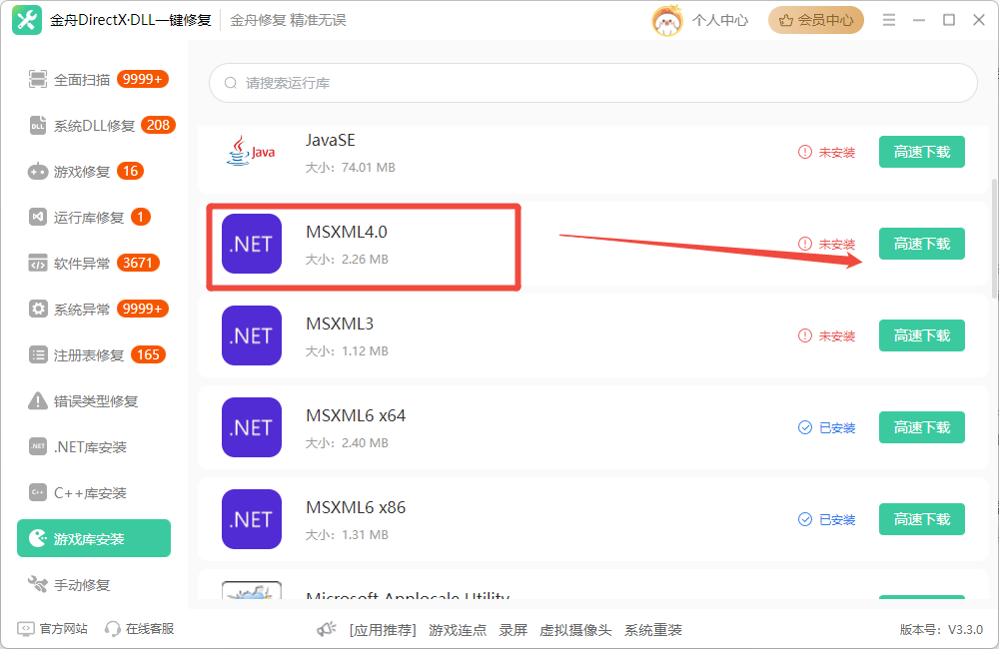
Task: Click the 大小: 1.12 MB text
Action: point(347,350)
